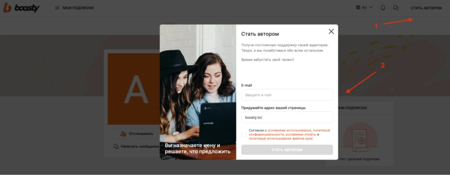Image resolution: width=450 pixels, height=175 pixels.
Task: Click the boosty.to/ page address field
Action: coord(287,117)
